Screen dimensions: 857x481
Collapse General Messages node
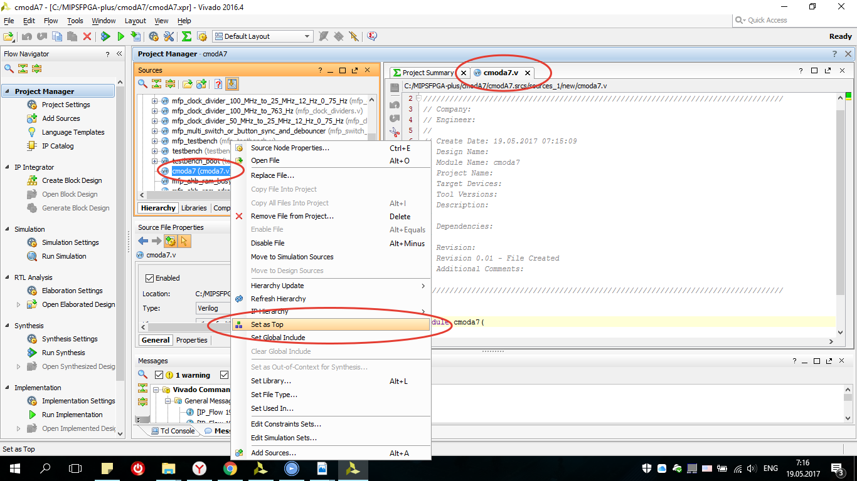168,401
